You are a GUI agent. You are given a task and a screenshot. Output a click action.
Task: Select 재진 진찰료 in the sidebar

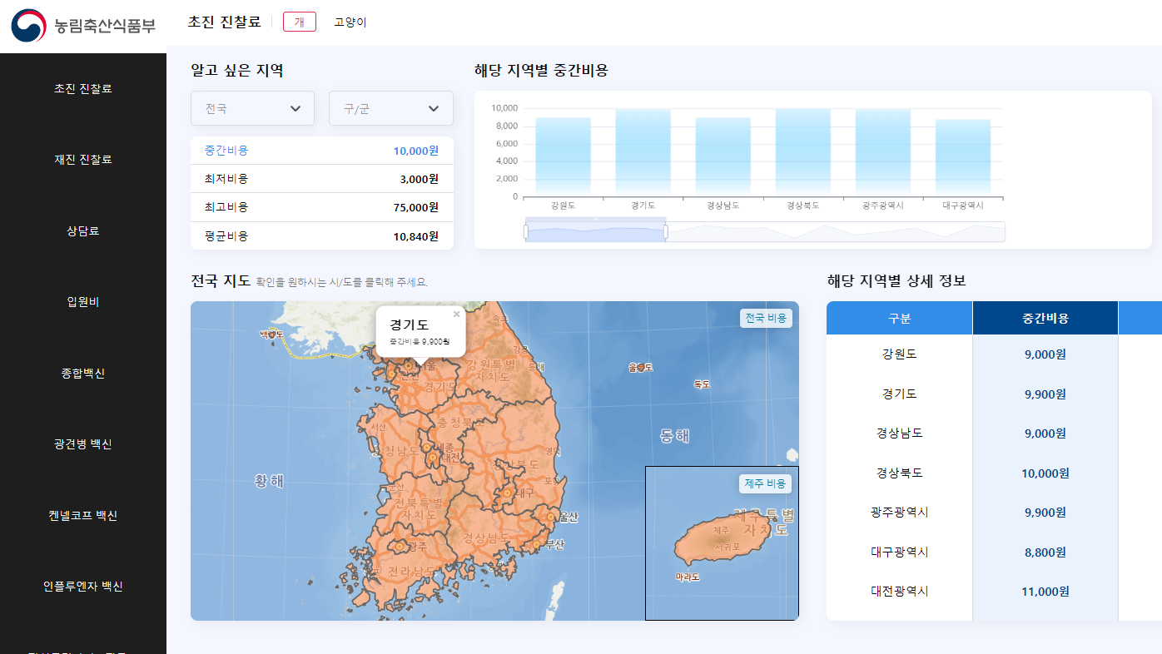point(82,159)
